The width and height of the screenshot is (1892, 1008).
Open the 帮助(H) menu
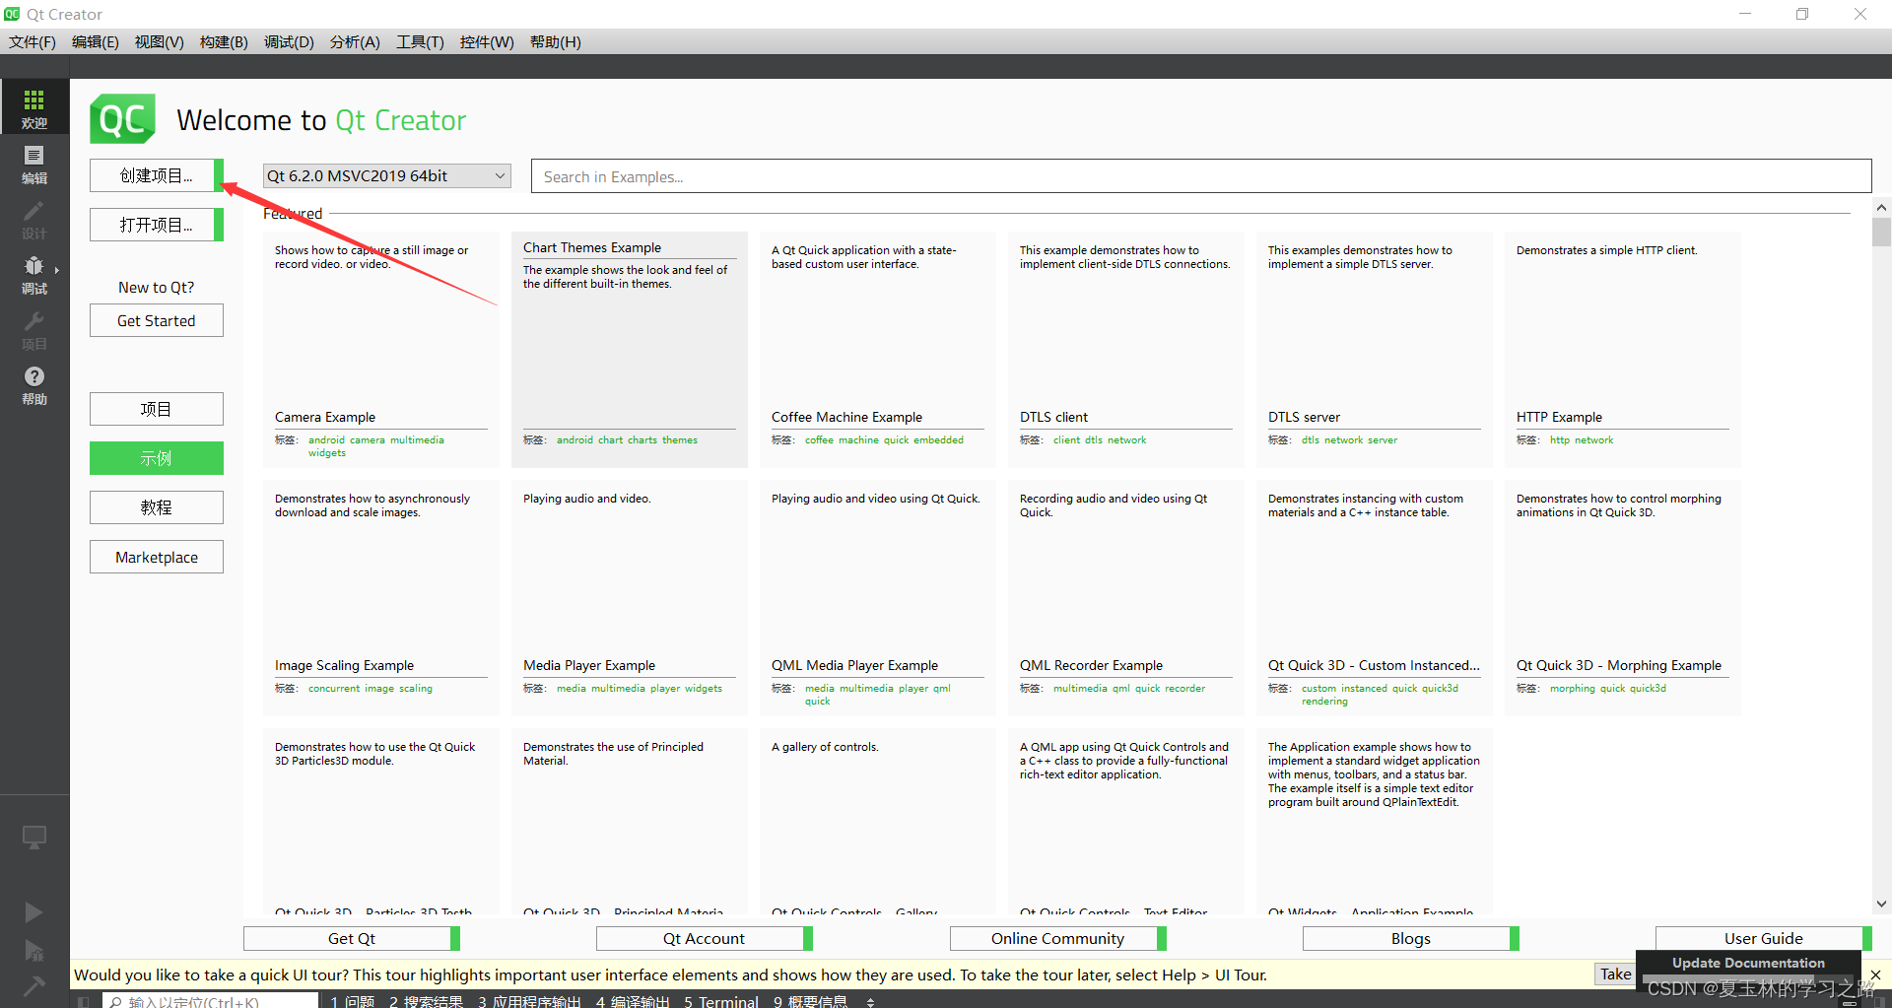point(556,41)
